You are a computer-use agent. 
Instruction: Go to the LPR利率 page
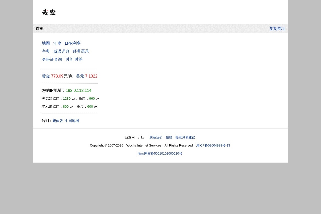73,43
